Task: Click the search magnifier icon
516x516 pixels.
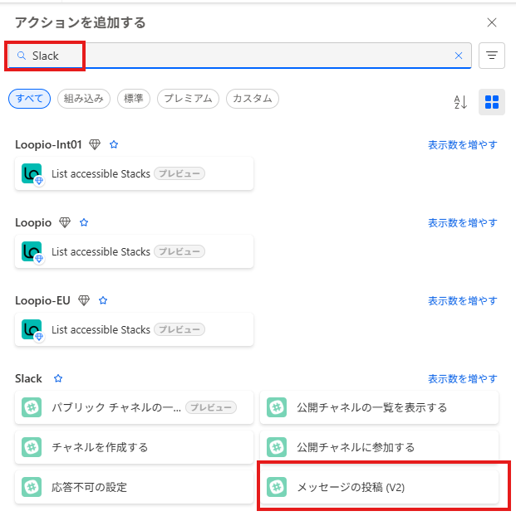Action: [x=22, y=56]
